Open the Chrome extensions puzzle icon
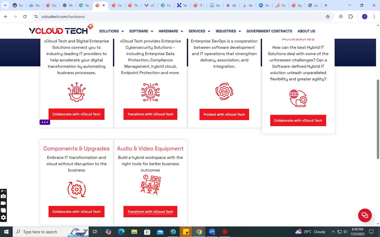 (350, 17)
